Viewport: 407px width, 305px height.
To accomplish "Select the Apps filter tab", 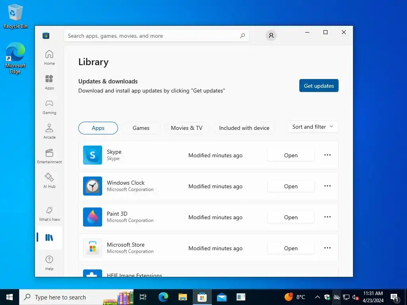I will click(98, 128).
